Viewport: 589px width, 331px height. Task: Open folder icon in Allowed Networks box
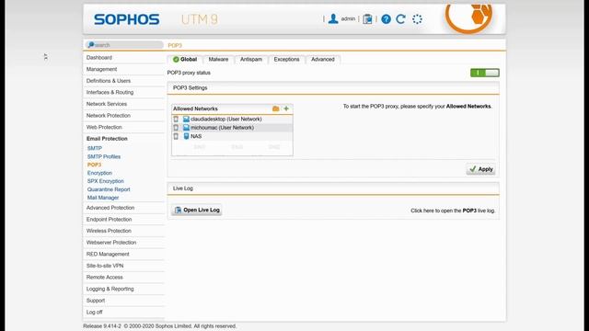tap(276, 108)
